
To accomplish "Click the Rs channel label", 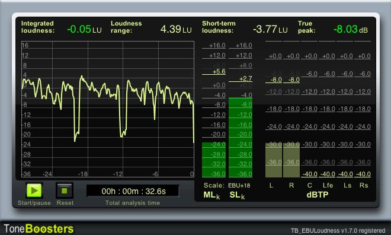I will (364, 185).
